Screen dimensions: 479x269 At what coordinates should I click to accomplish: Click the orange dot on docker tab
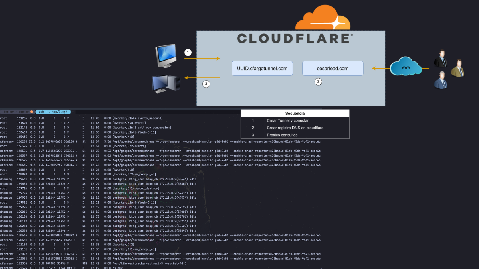pyautogui.click(x=32, y=112)
